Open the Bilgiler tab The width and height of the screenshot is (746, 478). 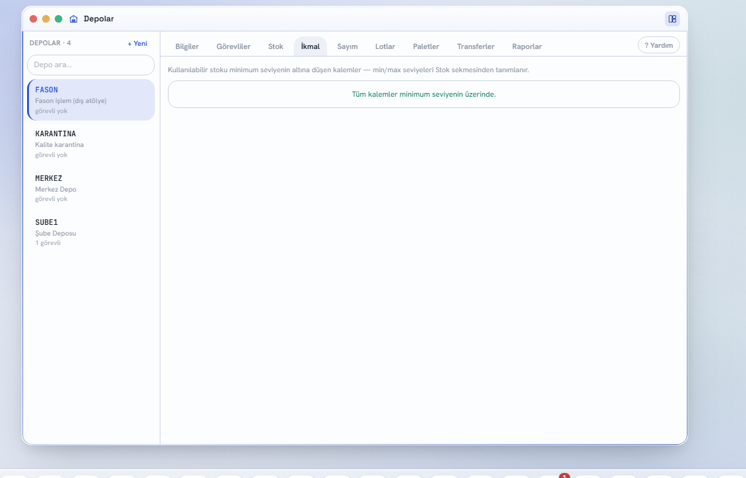[x=187, y=46]
